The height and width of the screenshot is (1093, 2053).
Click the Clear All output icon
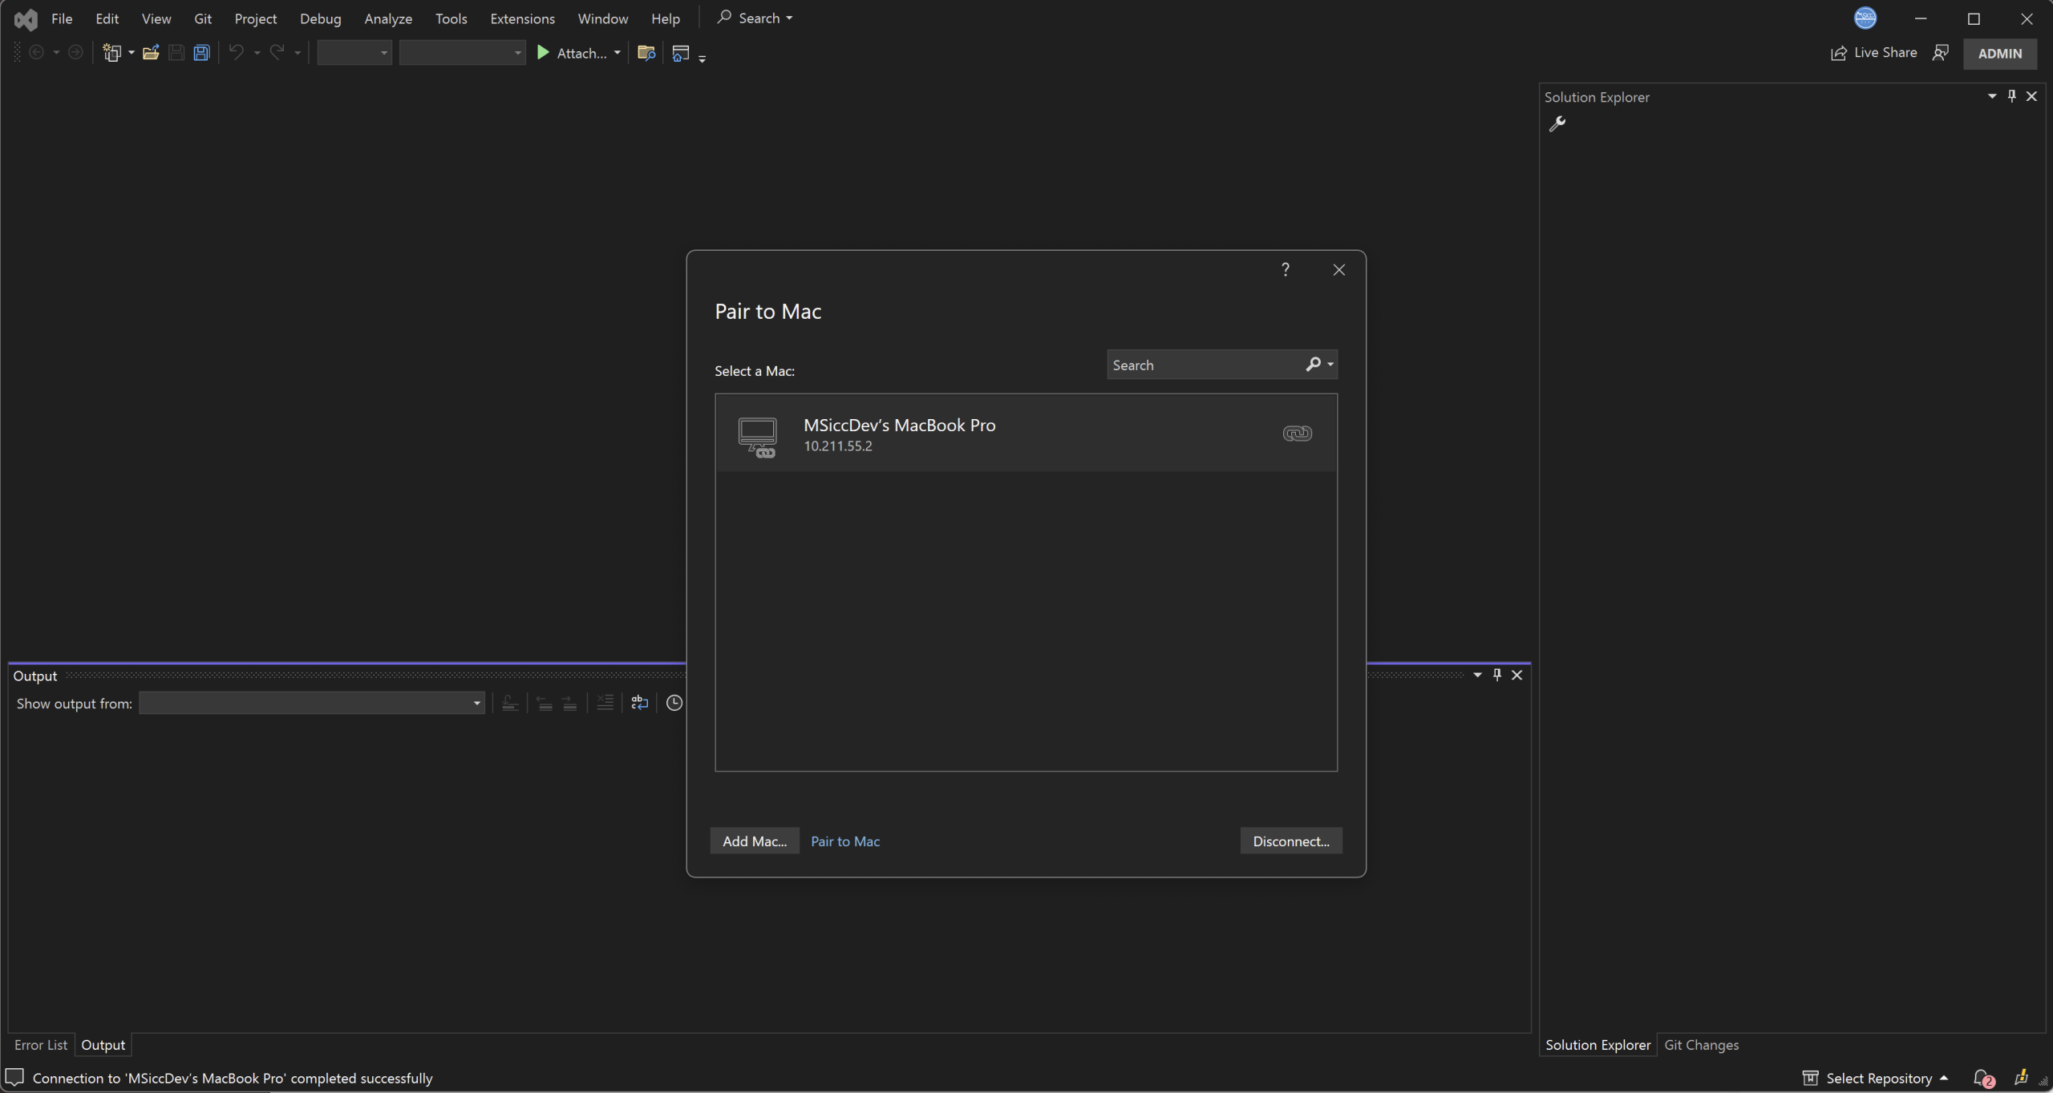pyautogui.click(x=605, y=703)
